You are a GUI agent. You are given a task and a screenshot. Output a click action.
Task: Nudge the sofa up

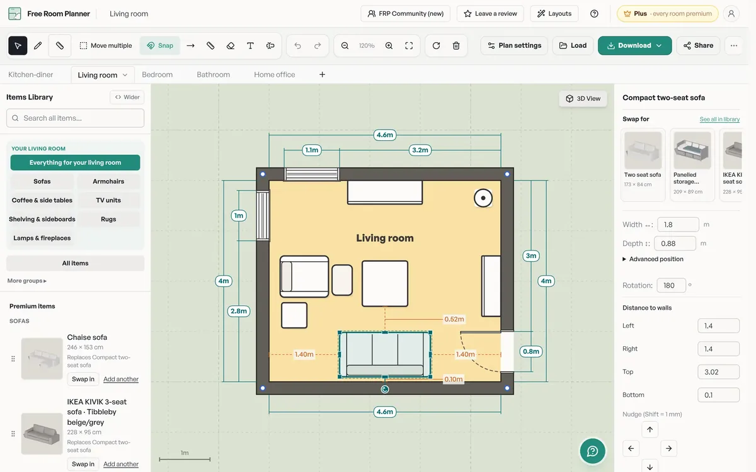650,429
